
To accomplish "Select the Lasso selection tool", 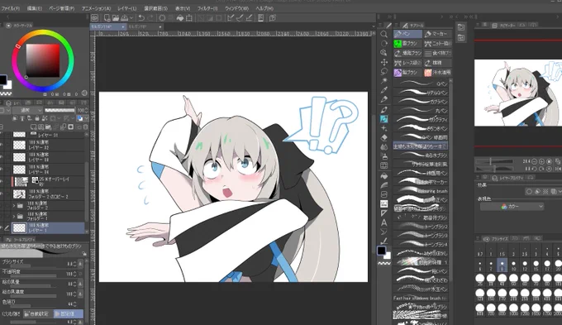I will 383,71.
